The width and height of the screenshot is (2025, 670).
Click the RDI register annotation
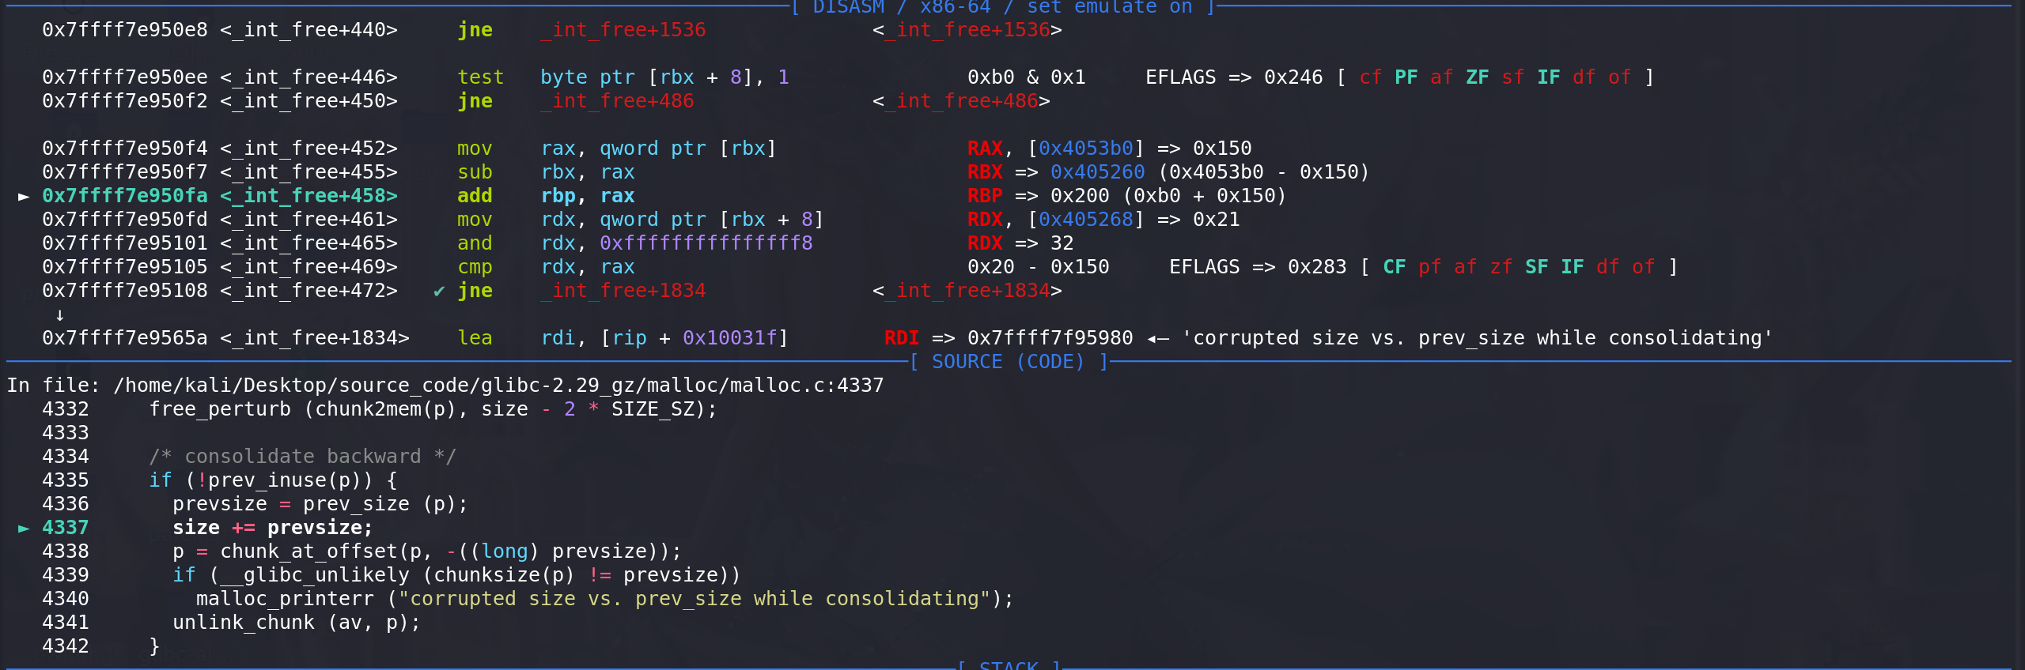click(x=902, y=338)
